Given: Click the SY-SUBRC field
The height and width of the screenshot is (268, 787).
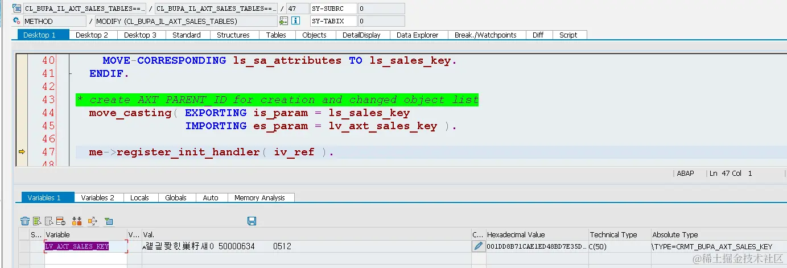Looking at the screenshot, I should tap(334, 9).
